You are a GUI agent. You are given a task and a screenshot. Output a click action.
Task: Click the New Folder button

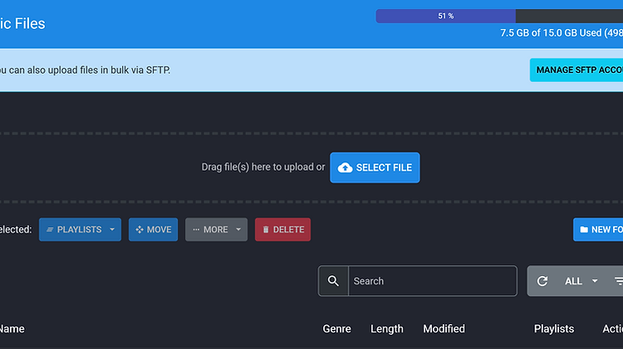coord(598,230)
